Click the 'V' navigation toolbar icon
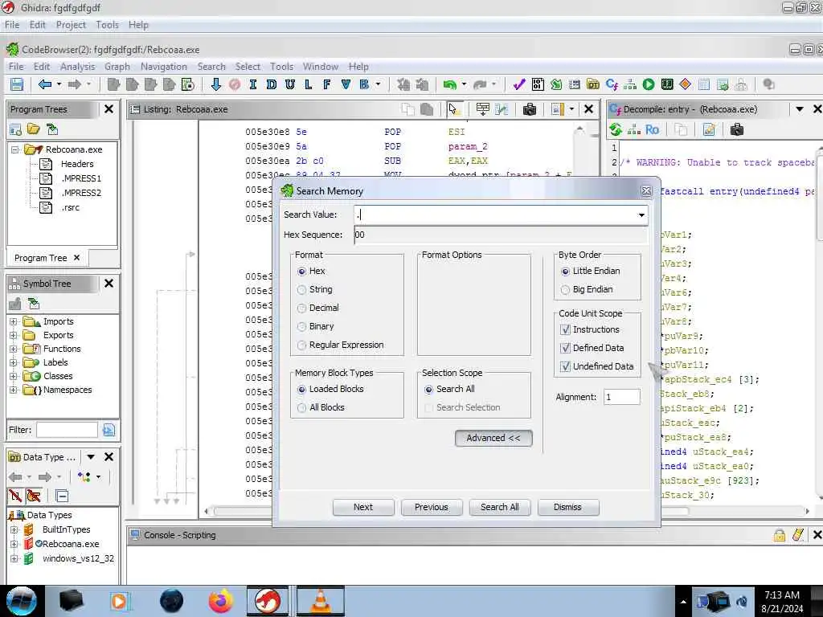 tap(346, 84)
